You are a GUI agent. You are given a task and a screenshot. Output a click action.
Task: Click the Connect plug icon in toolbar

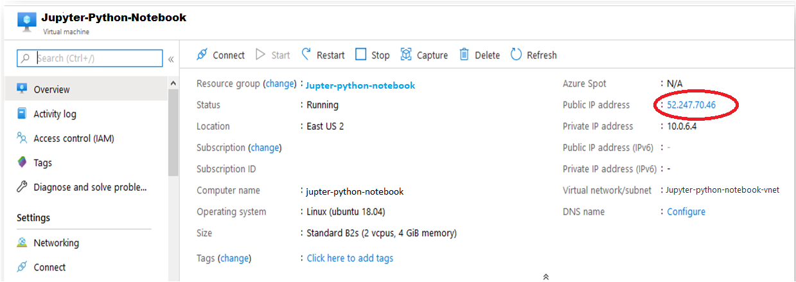pos(202,55)
